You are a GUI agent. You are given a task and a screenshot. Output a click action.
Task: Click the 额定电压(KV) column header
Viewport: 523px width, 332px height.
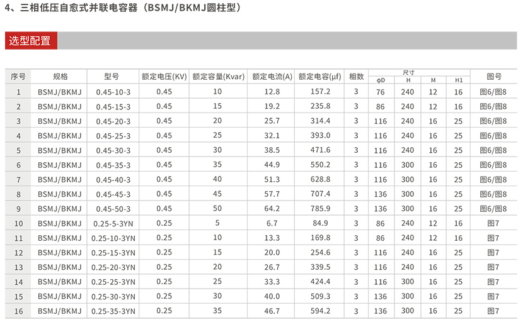164,76
